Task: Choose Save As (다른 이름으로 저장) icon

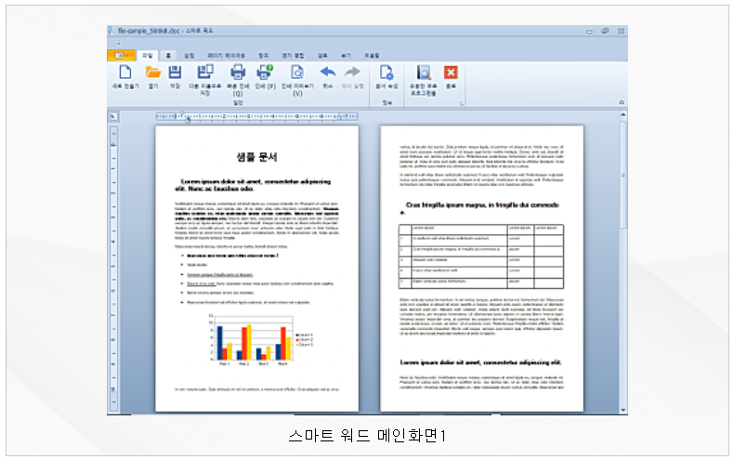Action: pos(205,72)
